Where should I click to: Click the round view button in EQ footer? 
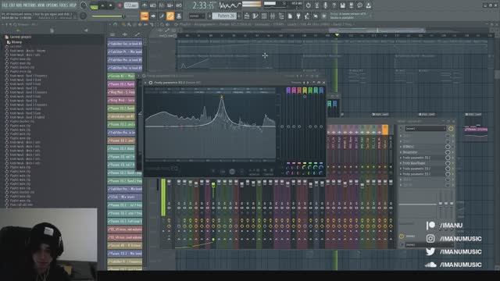232,172
